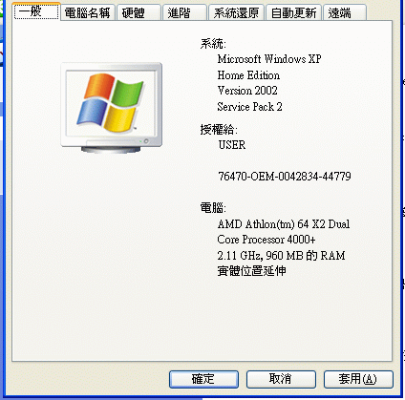
Task: Click the Home Edition text
Action: click(x=248, y=75)
